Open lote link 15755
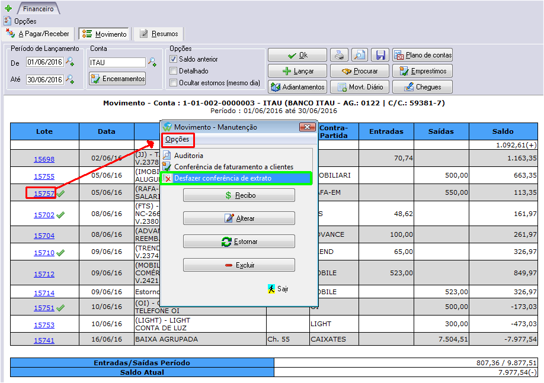 click(x=44, y=176)
